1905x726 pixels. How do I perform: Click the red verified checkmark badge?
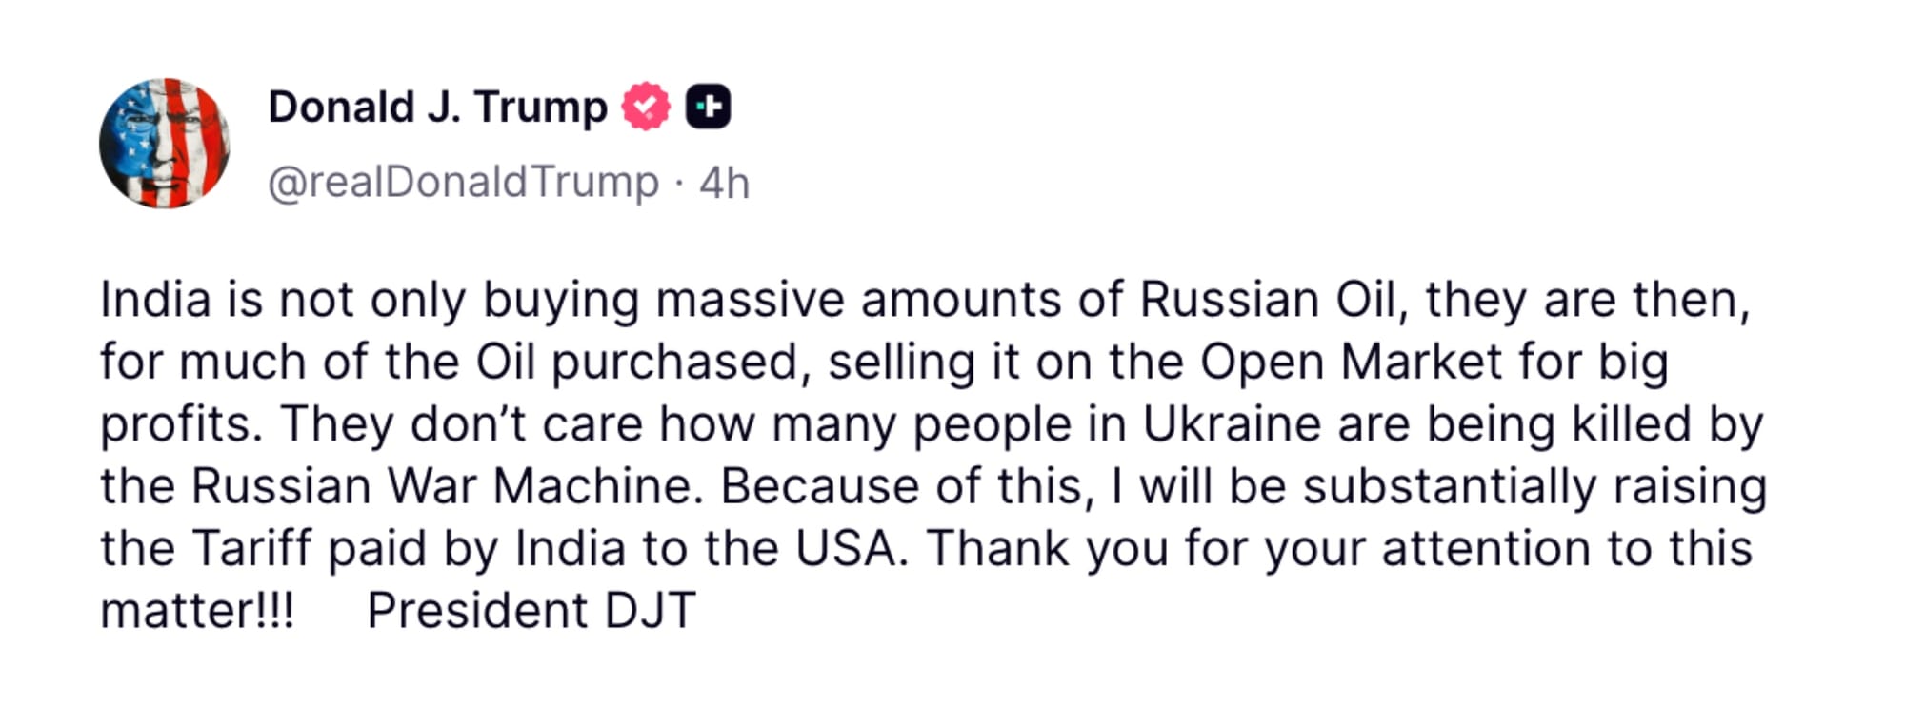pyautogui.click(x=646, y=106)
